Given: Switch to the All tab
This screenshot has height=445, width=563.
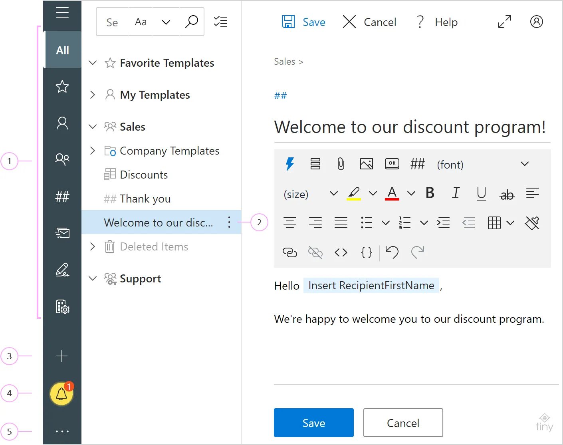Looking at the screenshot, I should (x=62, y=50).
